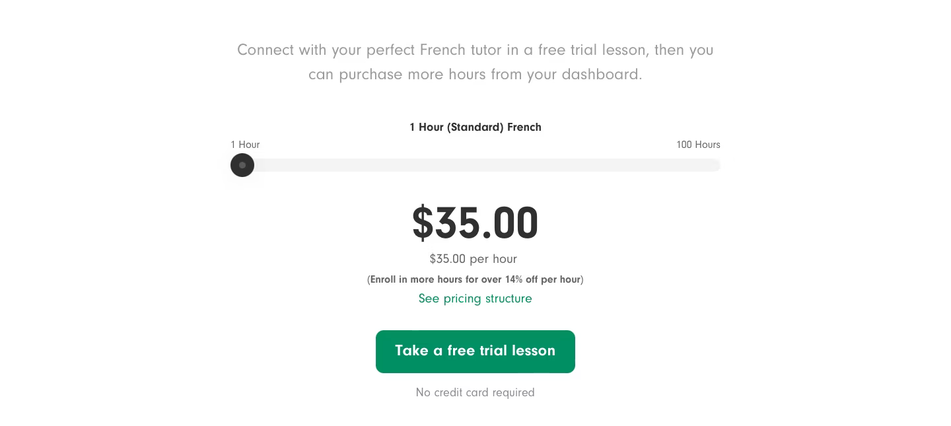Screen dimensions: 951x426
Task: Click the "1 Hour (Standard) French" heading
Action: pos(475,127)
